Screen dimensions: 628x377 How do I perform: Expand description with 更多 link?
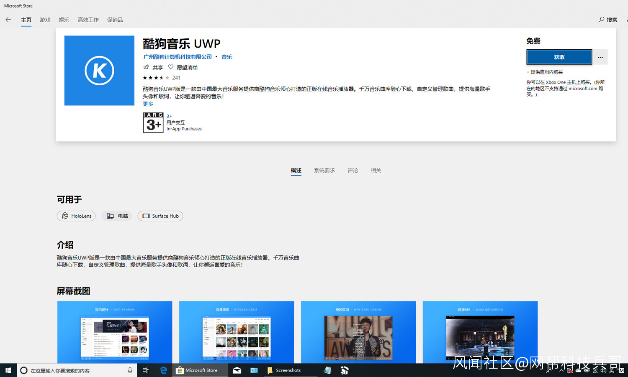pos(148,104)
